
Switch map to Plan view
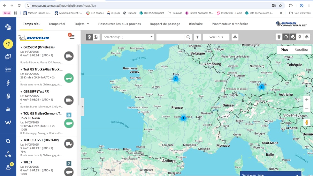coord(284,50)
